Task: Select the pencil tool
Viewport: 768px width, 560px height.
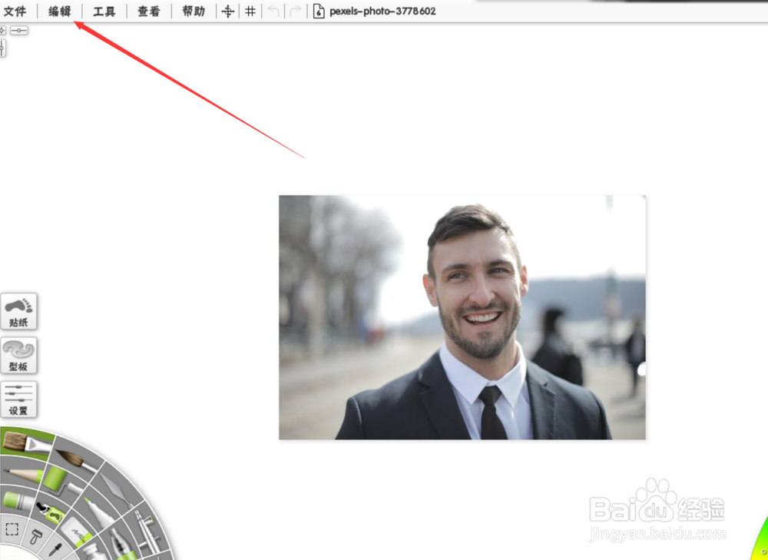Action: point(22,474)
